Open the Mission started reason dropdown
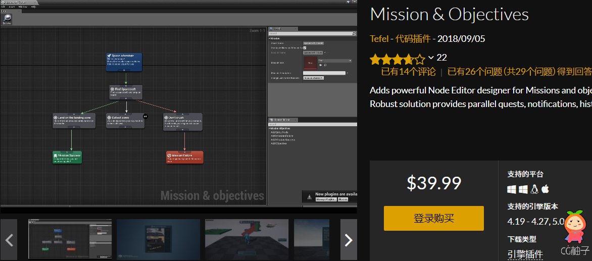This screenshot has width=592, height=261. click(x=313, y=78)
